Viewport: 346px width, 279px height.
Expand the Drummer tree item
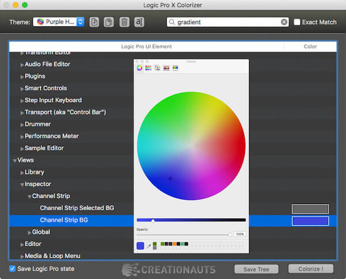(x=22, y=125)
